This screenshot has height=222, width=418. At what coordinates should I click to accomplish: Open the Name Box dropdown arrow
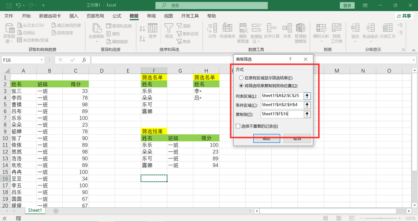click(42, 60)
